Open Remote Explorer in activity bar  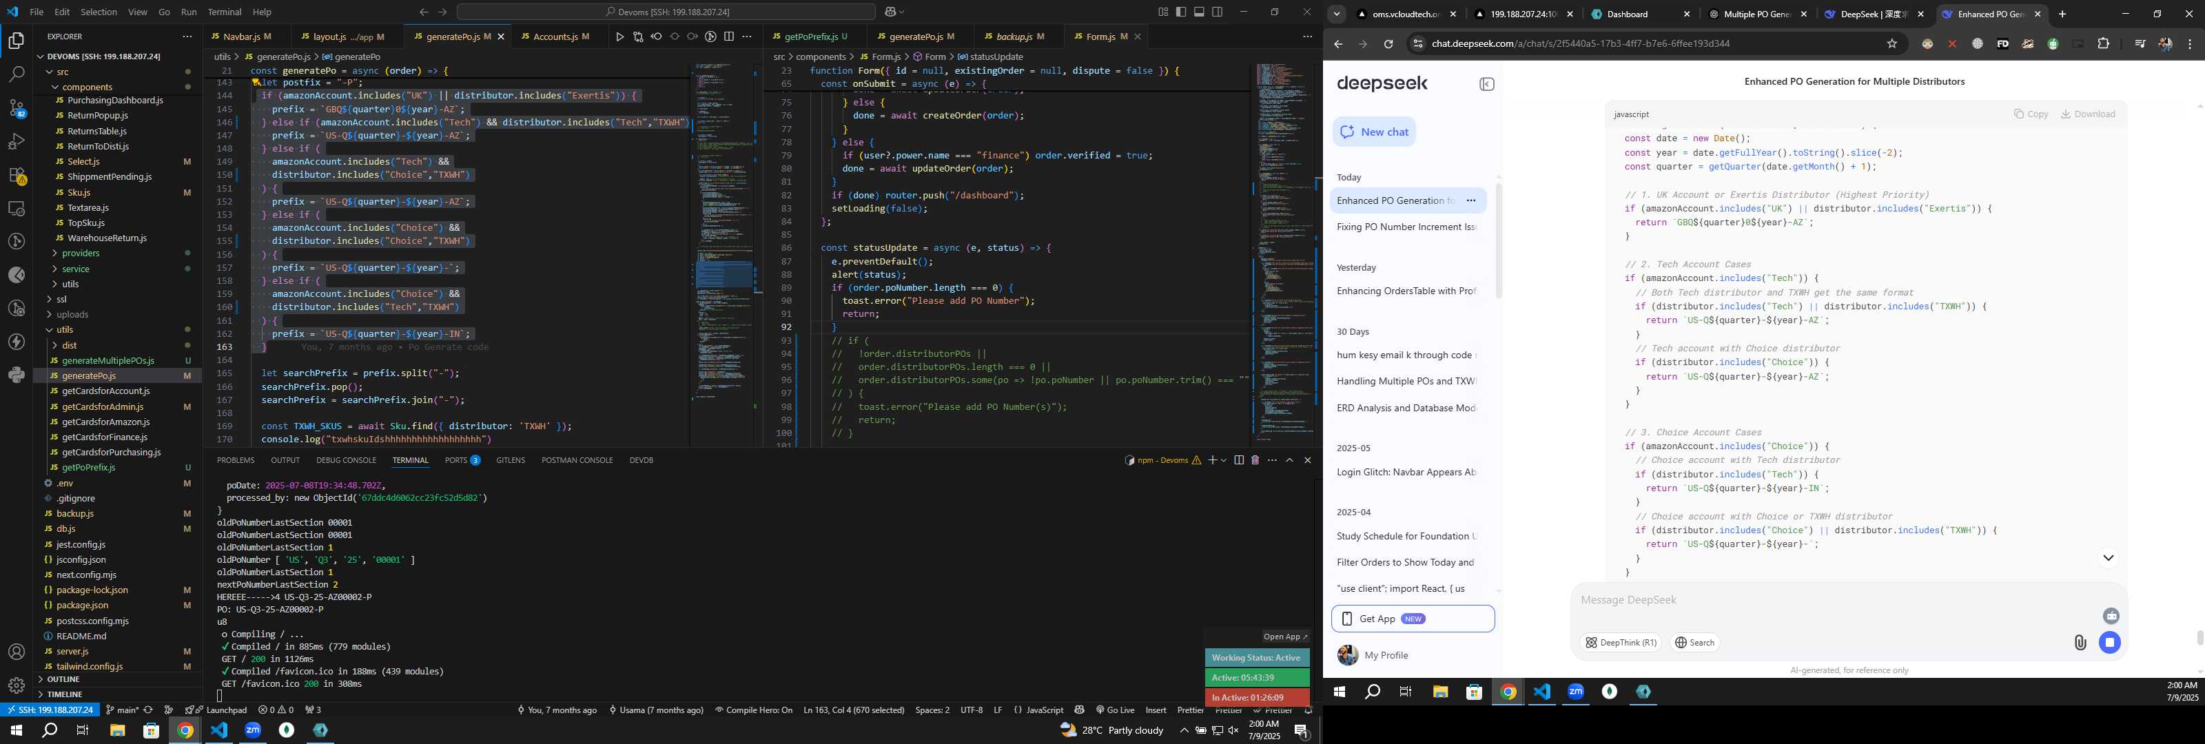point(17,208)
